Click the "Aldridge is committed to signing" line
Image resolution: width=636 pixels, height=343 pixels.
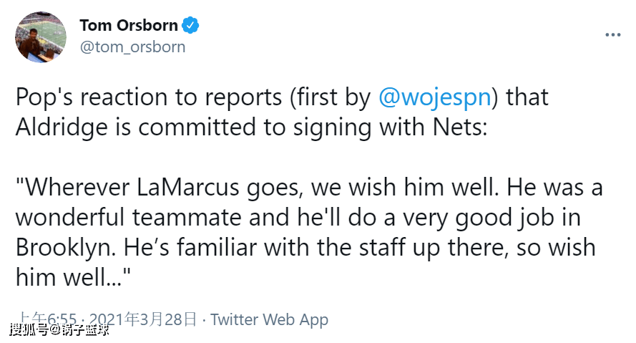pos(251,127)
